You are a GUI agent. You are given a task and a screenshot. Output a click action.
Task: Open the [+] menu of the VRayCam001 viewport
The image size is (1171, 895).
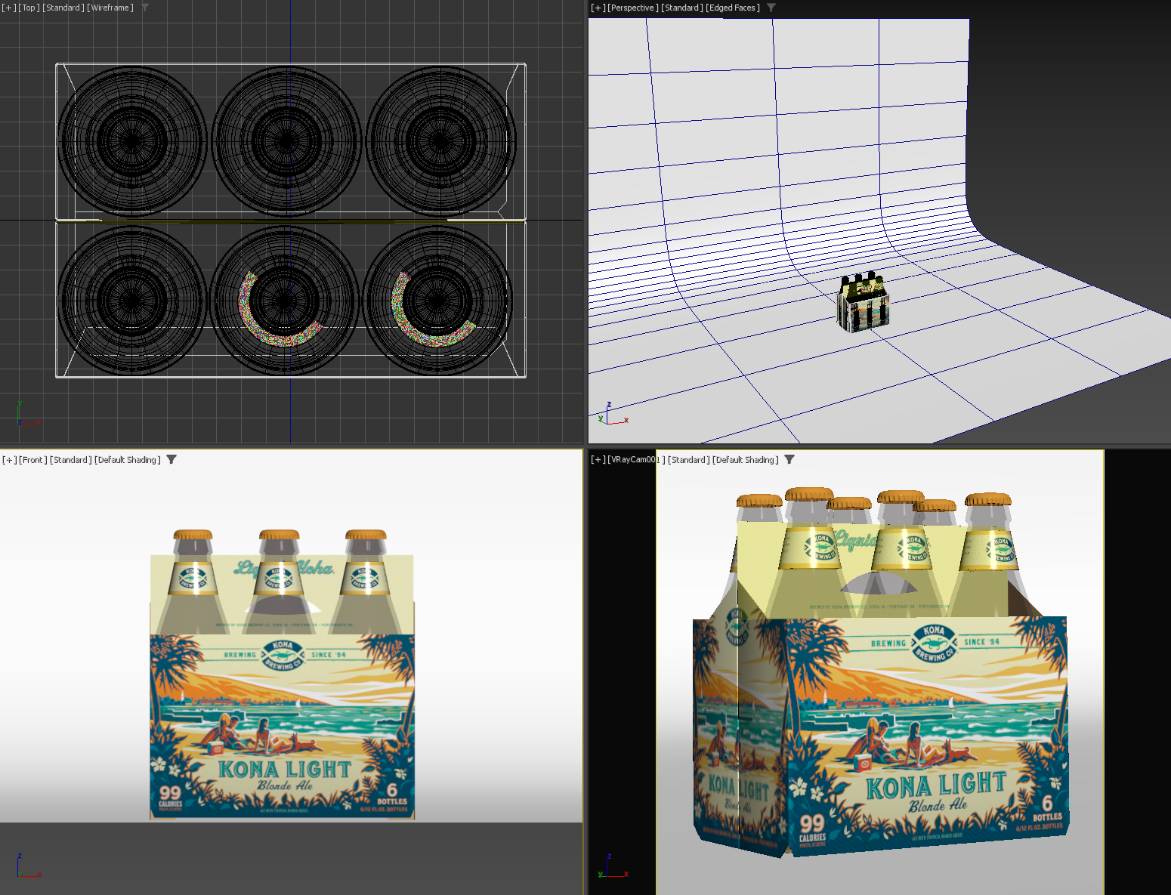598,459
